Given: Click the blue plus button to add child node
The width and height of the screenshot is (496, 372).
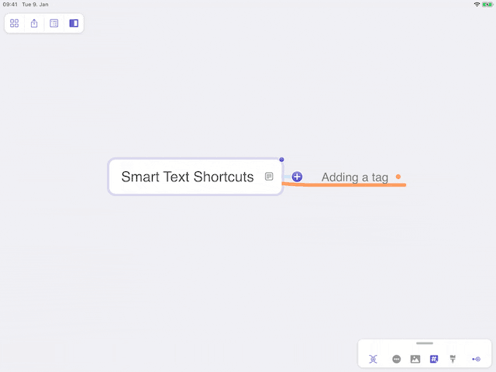Looking at the screenshot, I should [x=297, y=177].
